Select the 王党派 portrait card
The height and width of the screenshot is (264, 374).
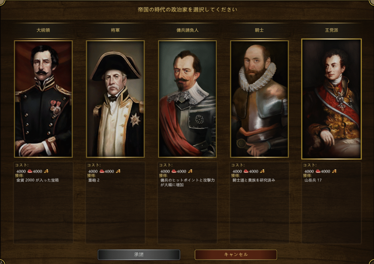332,99
